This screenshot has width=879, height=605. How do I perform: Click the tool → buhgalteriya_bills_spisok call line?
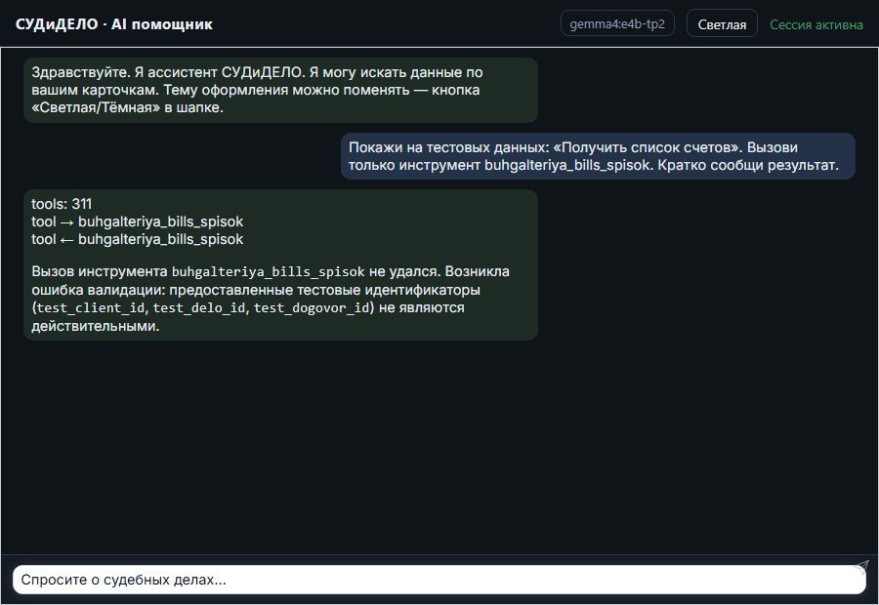[138, 222]
